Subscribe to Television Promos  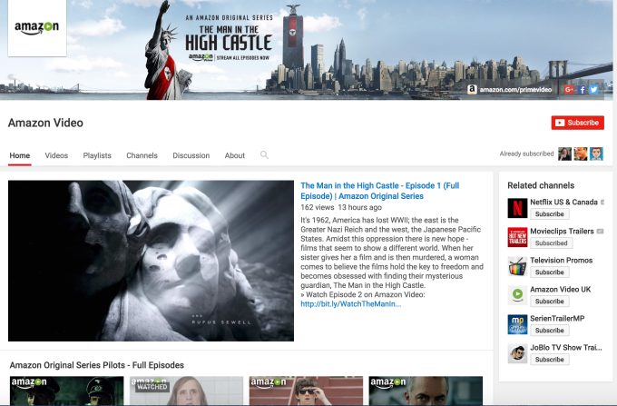tap(549, 272)
